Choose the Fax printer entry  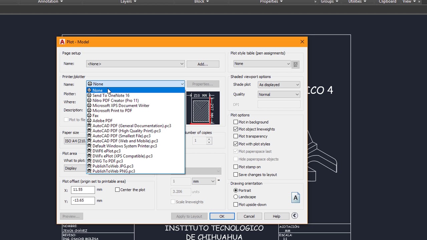point(135,116)
